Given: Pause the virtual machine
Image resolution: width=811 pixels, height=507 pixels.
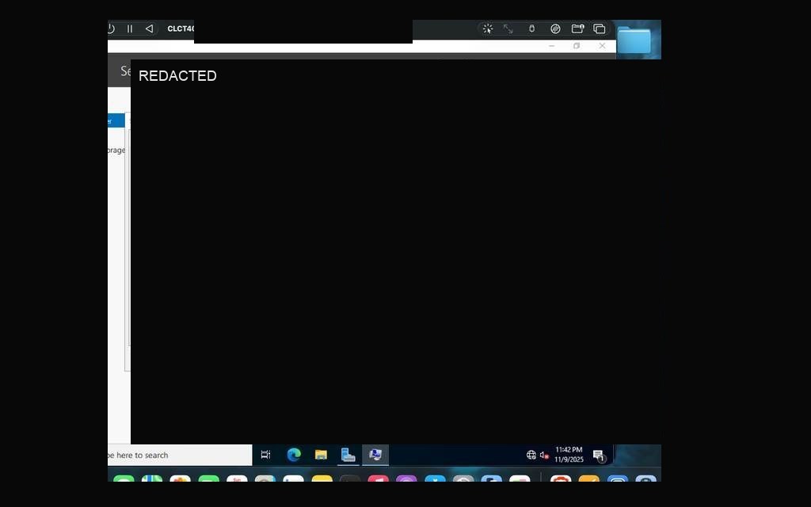Looking at the screenshot, I should point(130,29).
